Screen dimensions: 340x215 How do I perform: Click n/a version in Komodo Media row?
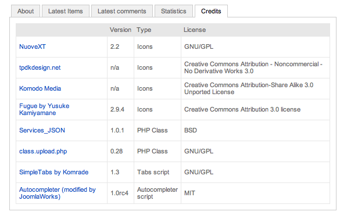click(114, 88)
